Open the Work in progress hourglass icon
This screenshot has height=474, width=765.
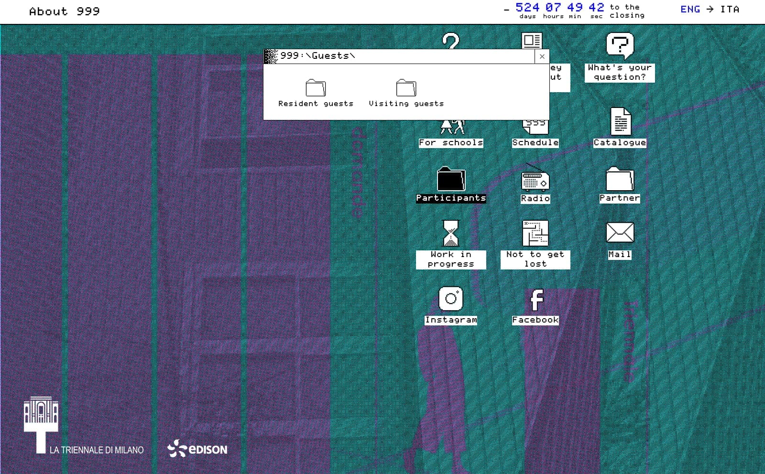(x=450, y=233)
